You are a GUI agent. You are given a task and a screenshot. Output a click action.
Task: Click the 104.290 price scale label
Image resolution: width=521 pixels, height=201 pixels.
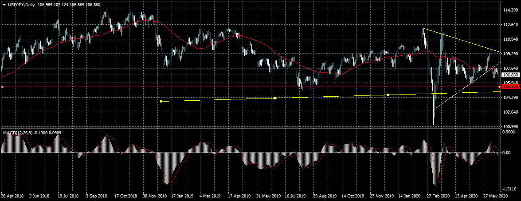coord(511,97)
